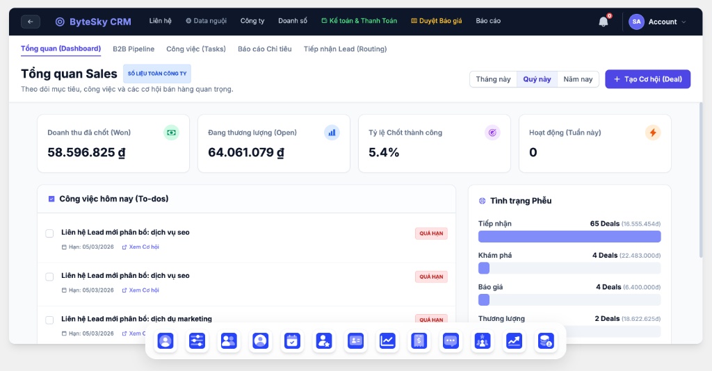Click the checklist icon beside Công việc hôm nay
Viewport: 712px width, 371px height.
[x=51, y=199]
